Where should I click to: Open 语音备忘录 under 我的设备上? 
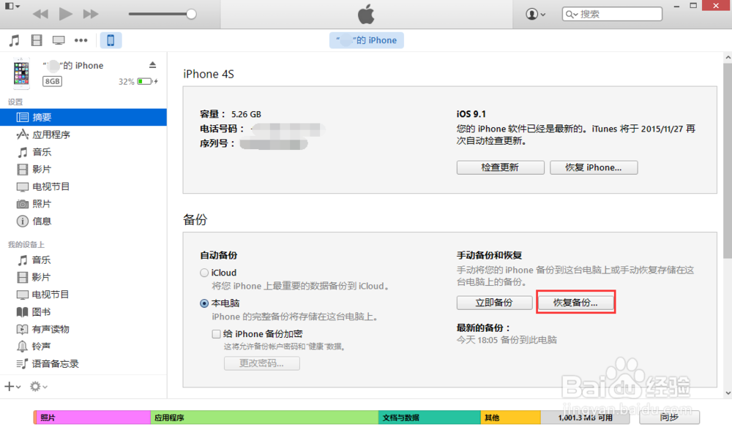click(83, 363)
